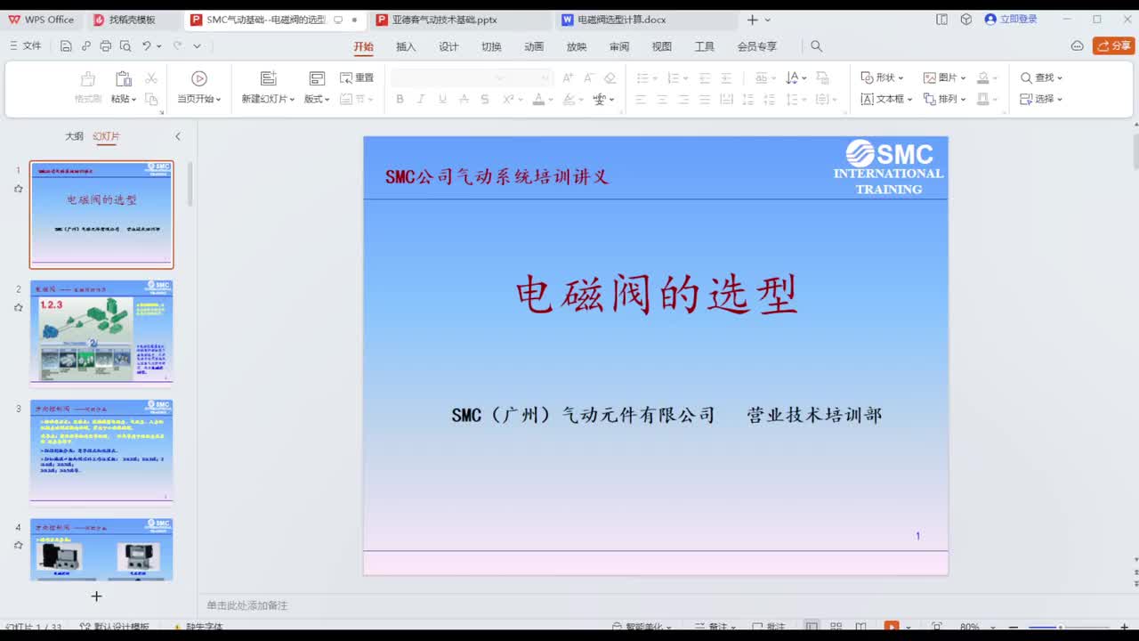Switch to slide sorter view icon
This screenshot has height=641, width=1139.
[837, 627]
